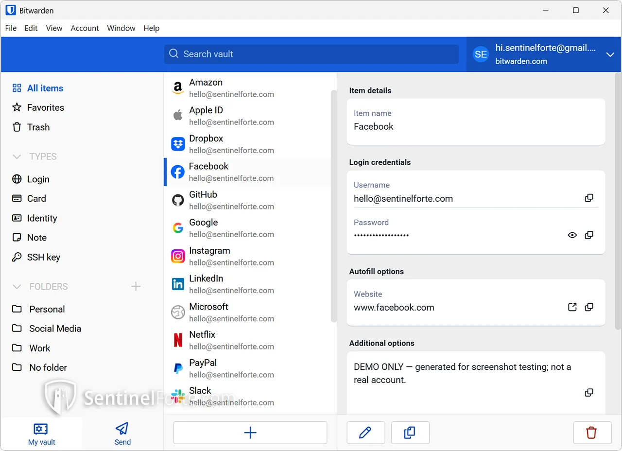Viewport: 622px width, 451px height.
Task: Filter items by Note type
Action: click(x=29, y=238)
